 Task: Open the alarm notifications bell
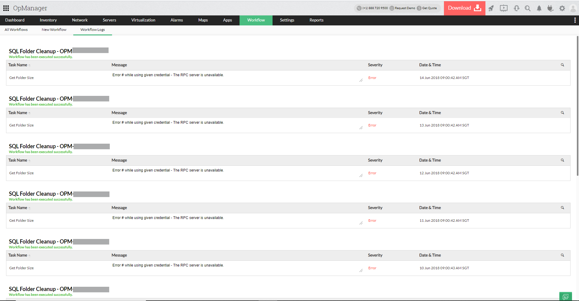pos(539,8)
